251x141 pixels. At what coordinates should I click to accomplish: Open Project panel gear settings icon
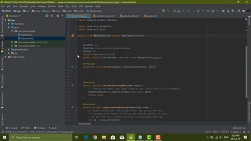pos(58,16)
